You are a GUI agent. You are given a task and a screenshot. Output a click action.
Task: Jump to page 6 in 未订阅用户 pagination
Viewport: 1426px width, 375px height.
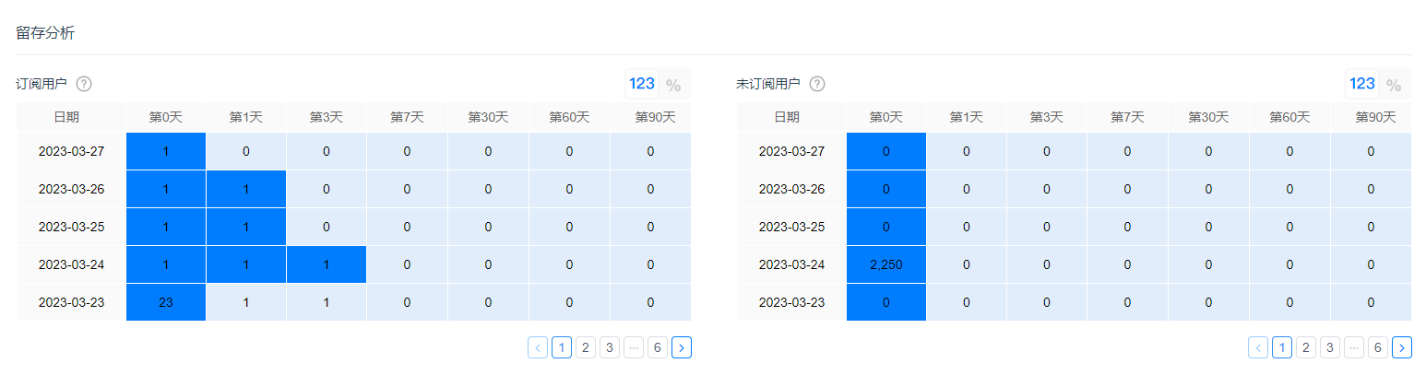1378,347
